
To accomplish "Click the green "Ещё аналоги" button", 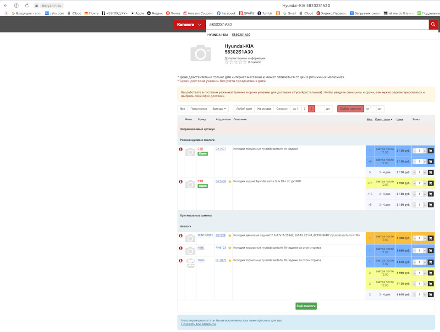I will coord(306,306).
